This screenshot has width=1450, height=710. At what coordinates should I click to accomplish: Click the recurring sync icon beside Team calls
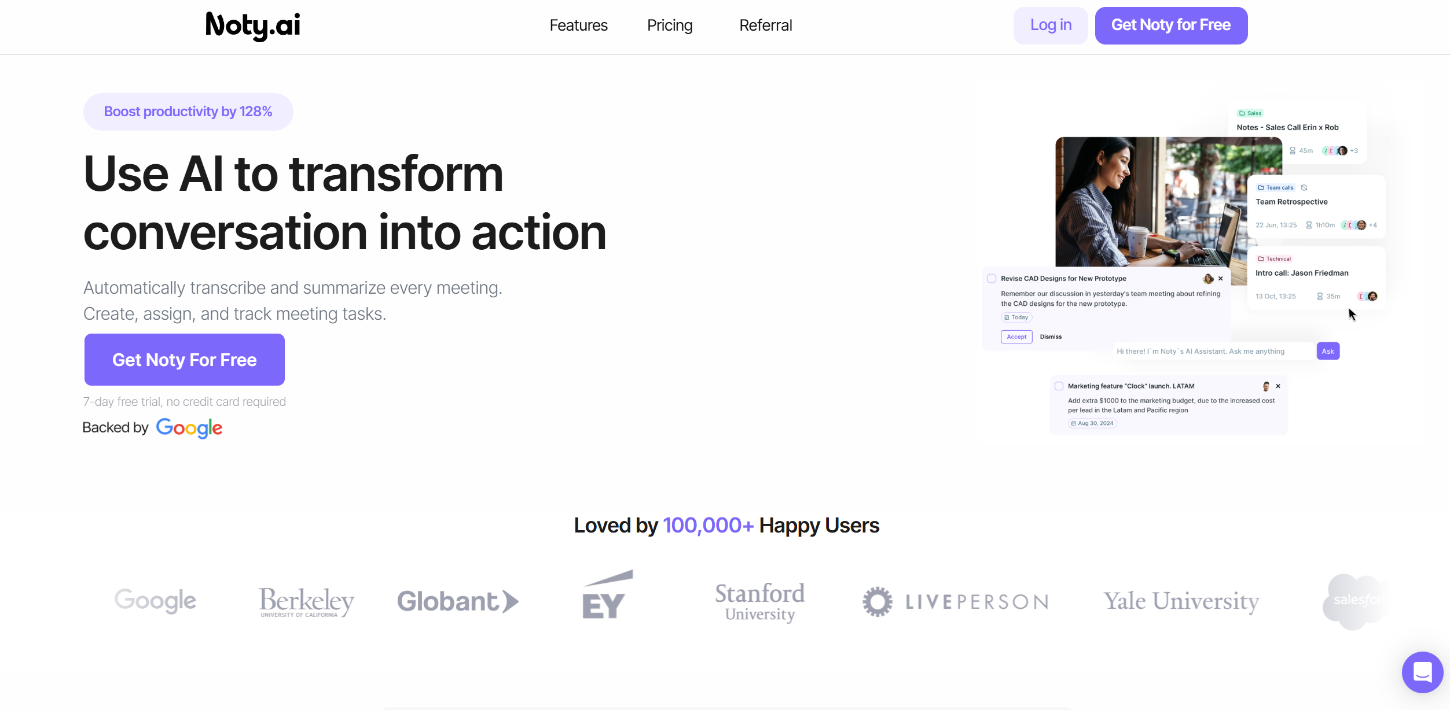click(1304, 187)
